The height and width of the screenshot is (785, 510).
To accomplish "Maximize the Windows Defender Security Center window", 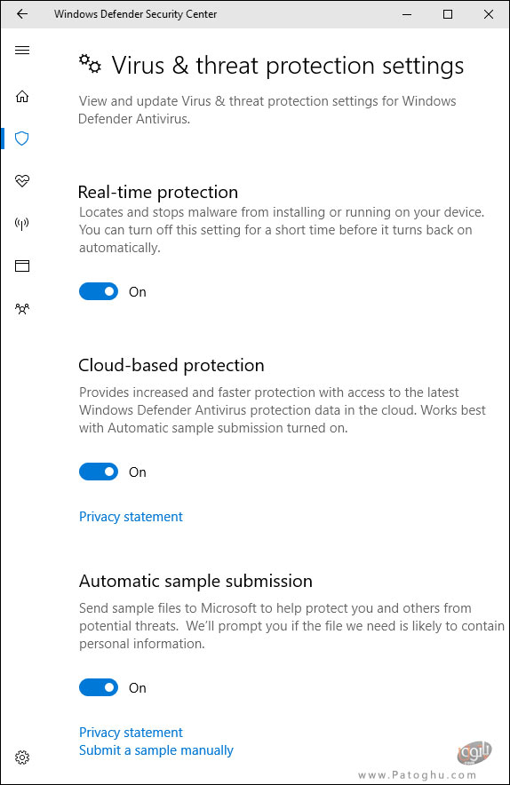I will click(x=448, y=14).
